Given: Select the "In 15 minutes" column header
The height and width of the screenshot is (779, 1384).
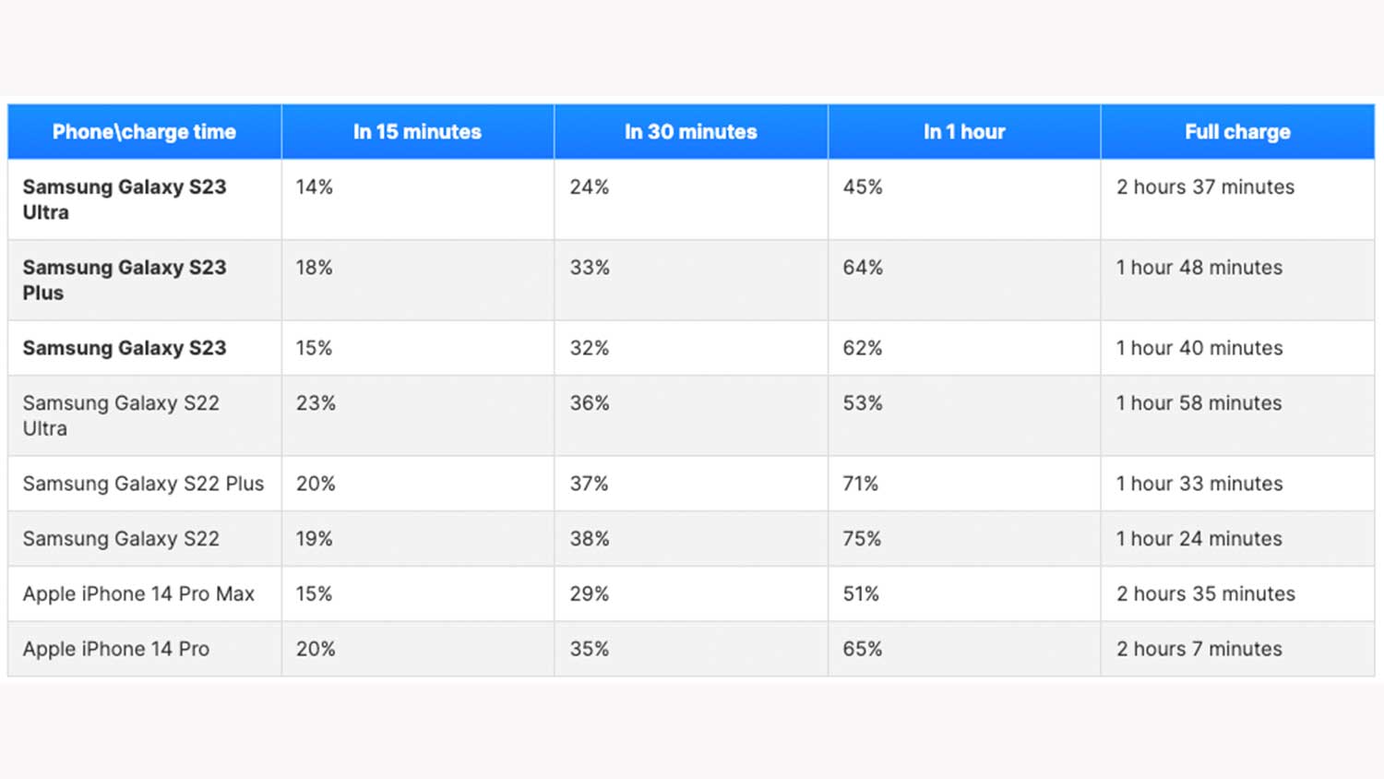Looking at the screenshot, I should pos(417,132).
